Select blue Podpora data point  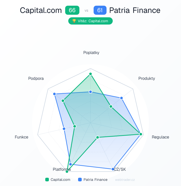point(55,94)
